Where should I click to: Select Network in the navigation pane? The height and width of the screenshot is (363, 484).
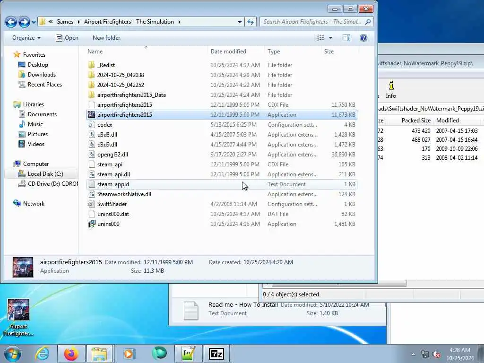point(34,203)
